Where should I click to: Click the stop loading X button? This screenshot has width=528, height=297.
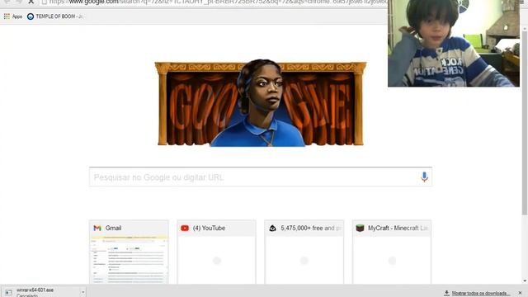point(31,2)
